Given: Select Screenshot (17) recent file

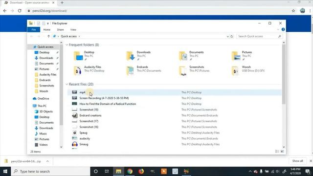Looking at the screenshot, I should [x=175, y=121].
